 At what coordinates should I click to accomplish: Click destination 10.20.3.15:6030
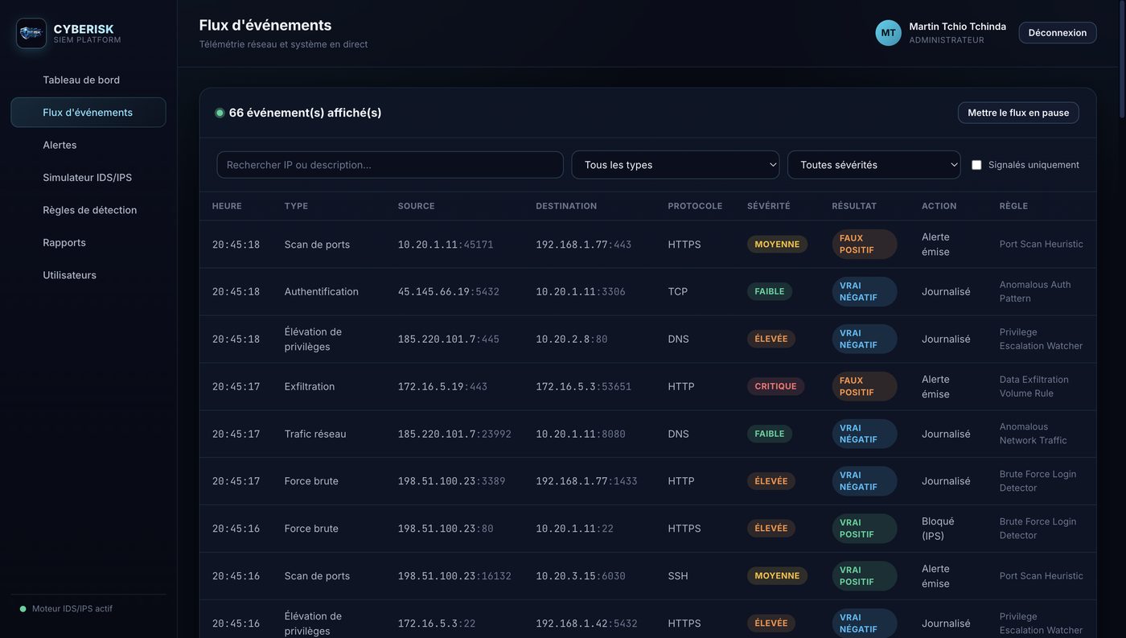tap(581, 577)
